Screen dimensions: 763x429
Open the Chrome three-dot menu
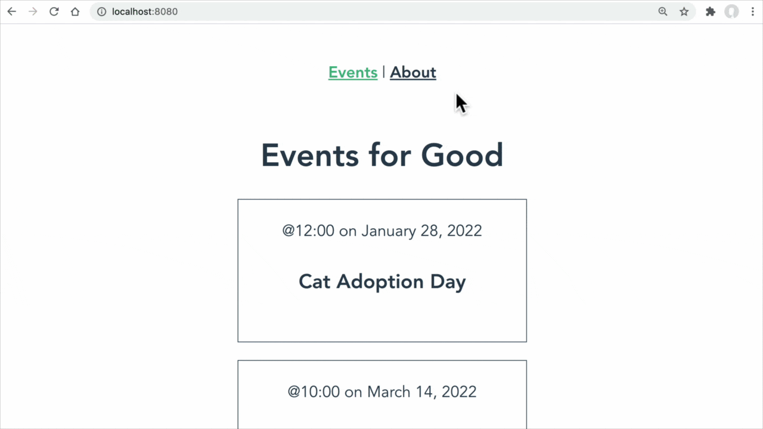[x=753, y=11]
